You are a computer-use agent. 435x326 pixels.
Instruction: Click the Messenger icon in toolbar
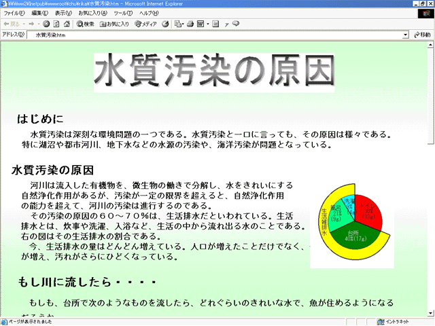pyautogui.click(x=236, y=24)
